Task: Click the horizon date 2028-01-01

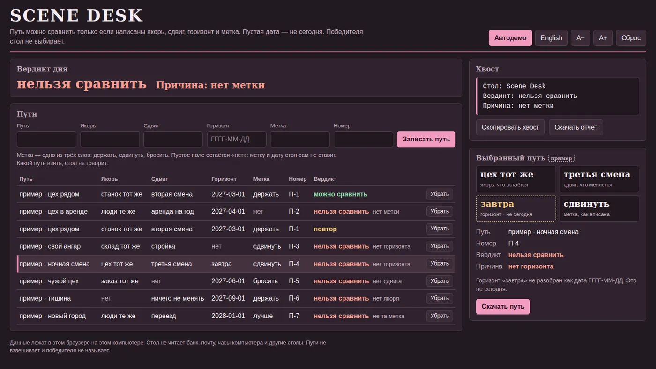Action: (x=228, y=316)
